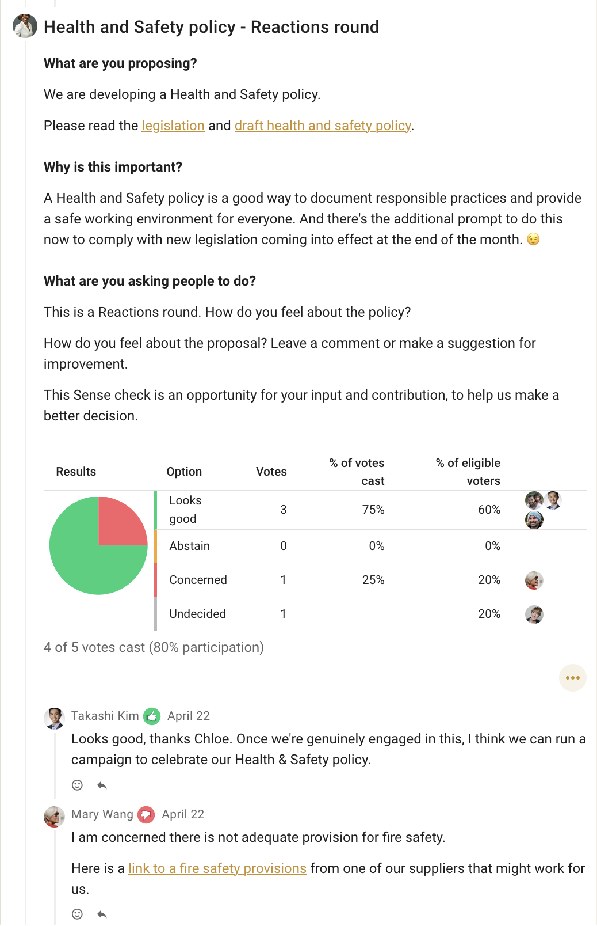Open the Health and Safety policy title
This screenshot has height=926, width=597.
click(x=211, y=27)
